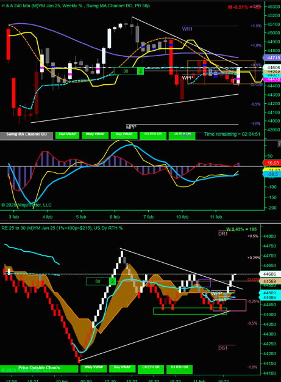This screenshot has width=281, height=382.
Task: Click the green '38' box in top chart
Action: coord(126,71)
